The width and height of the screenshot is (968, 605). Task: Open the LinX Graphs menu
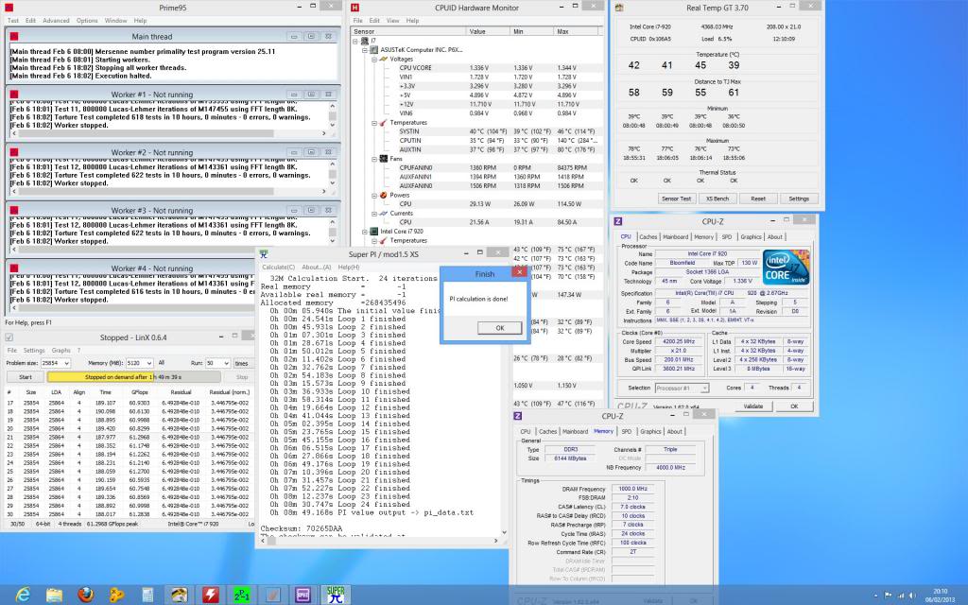pos(60,350)
